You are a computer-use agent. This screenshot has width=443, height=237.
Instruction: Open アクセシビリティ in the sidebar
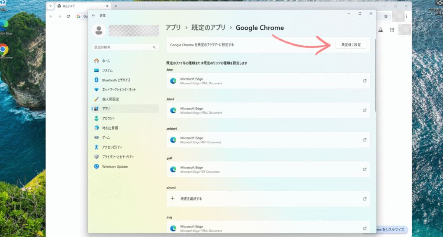[x=125, y=147]
